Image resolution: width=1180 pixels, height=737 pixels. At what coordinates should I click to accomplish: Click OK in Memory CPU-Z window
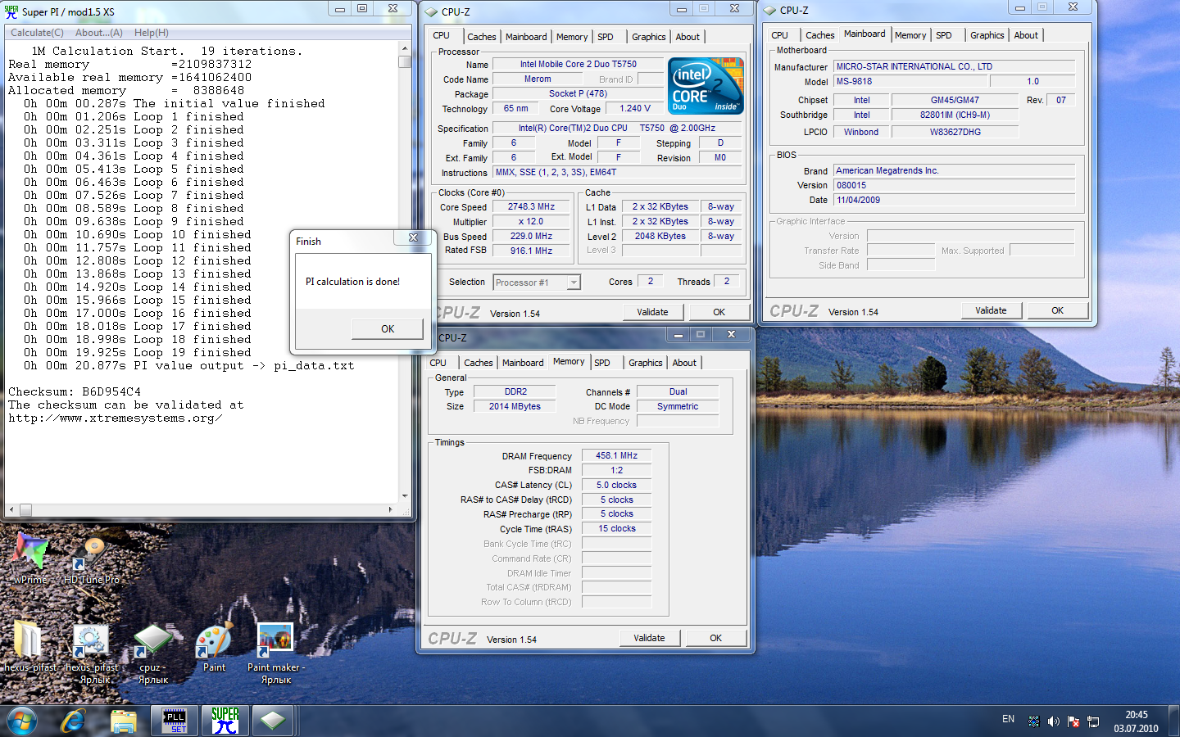click(x=715, y=638)
